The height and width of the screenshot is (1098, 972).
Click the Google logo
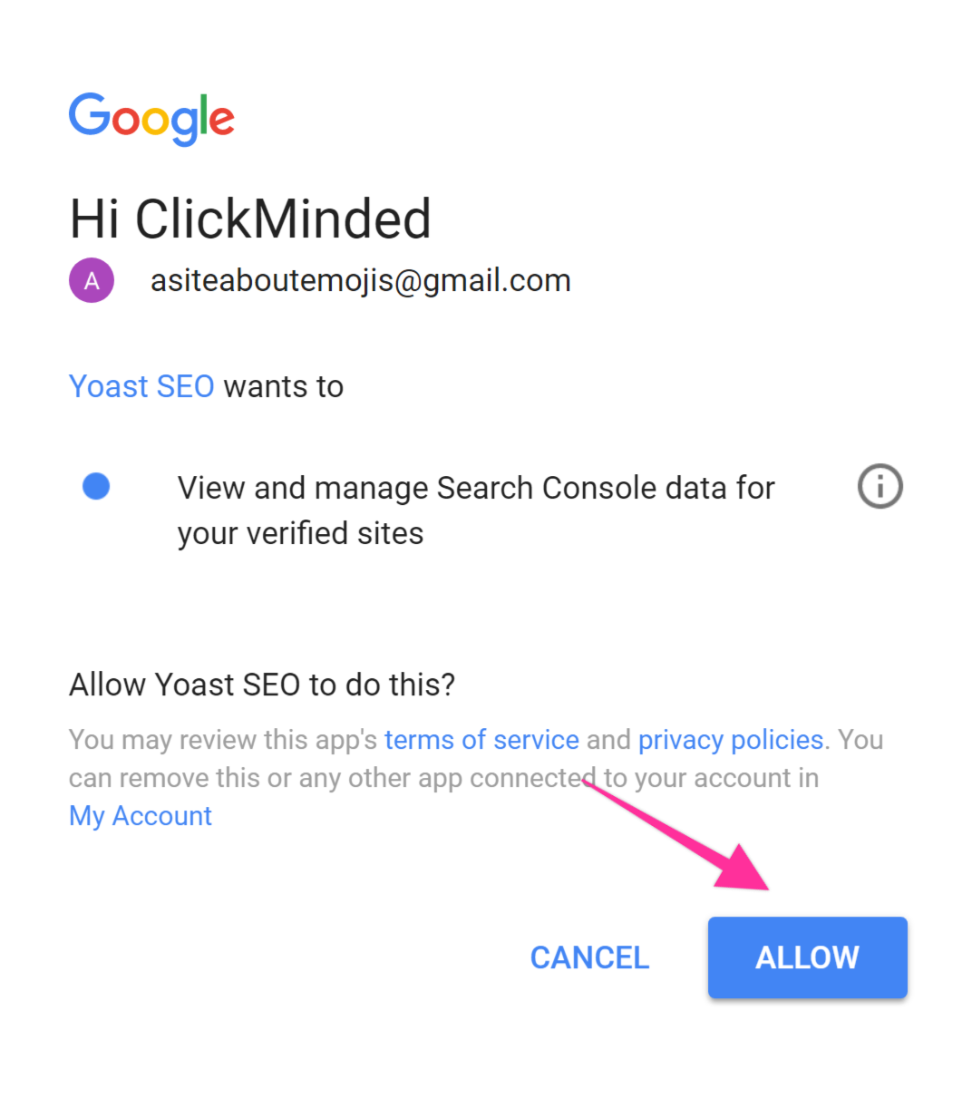(151, 119)
